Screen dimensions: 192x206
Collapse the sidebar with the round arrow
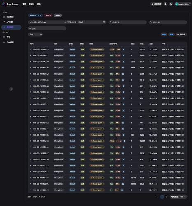tap(11, 89)
